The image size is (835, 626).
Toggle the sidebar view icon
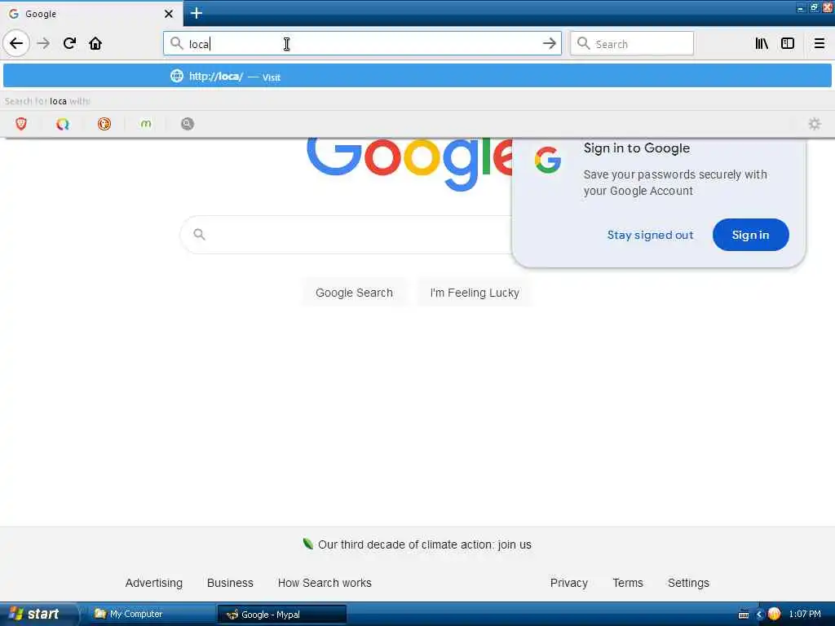click(x=788, y=43)
